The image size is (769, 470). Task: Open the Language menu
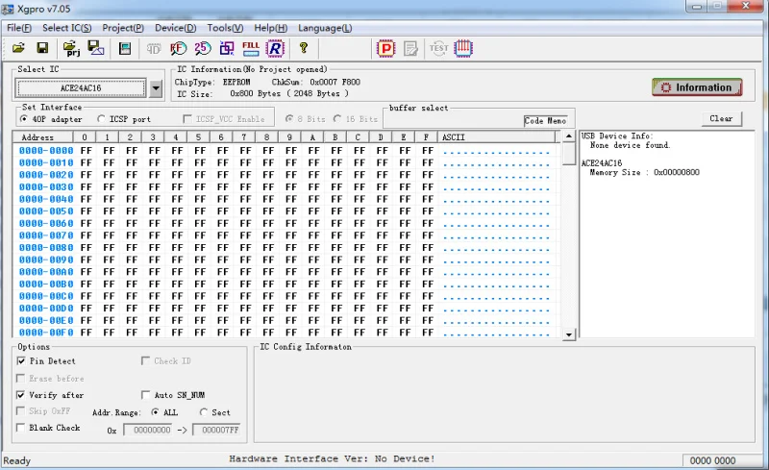point(325,28)
